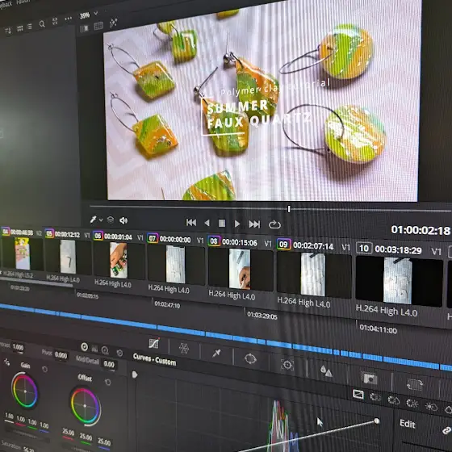Select clip 07 thumbnail
The image size is (452, 452).
(x=176, y=265)
